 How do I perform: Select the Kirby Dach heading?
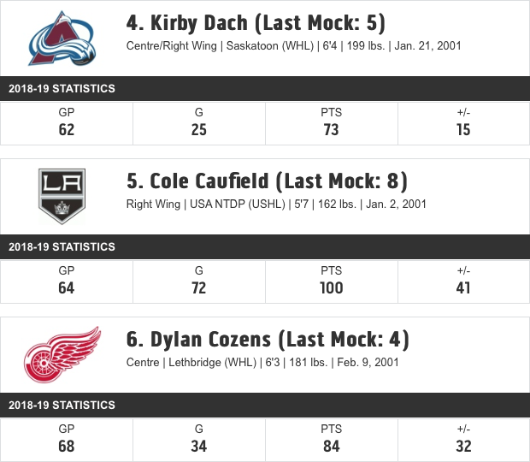pyautogui.click(x=256, y=23)
